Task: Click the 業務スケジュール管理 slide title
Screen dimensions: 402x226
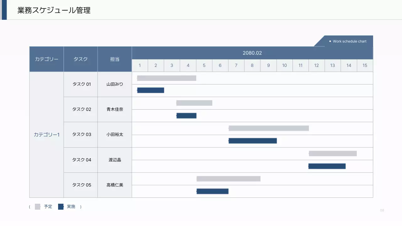Action: (54, 10)
